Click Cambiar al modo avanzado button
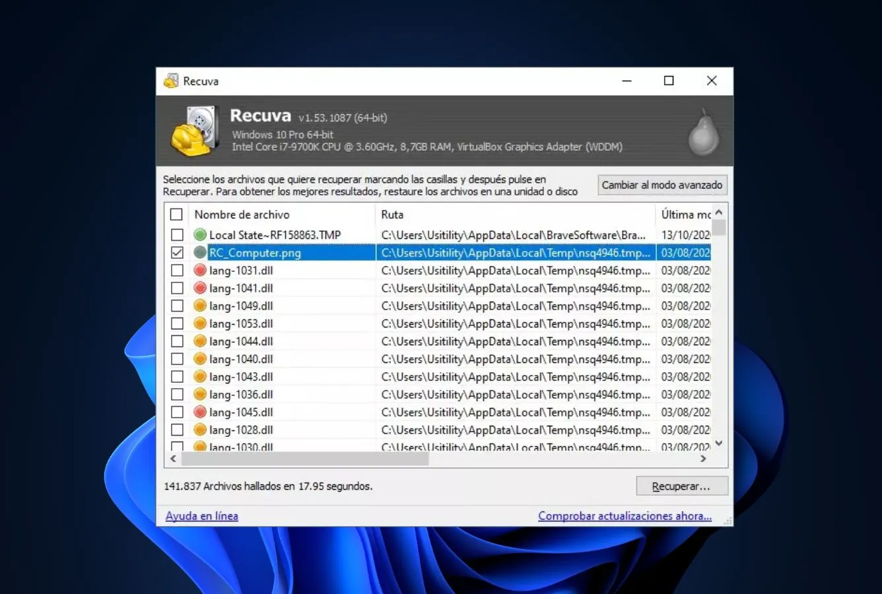Image resolution: width=882 pixels, height=594 pixels. [x=662, y=185]
